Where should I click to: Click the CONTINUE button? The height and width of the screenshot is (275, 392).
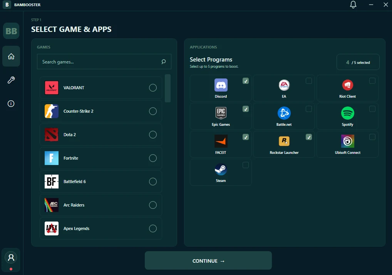click(208, 260)
